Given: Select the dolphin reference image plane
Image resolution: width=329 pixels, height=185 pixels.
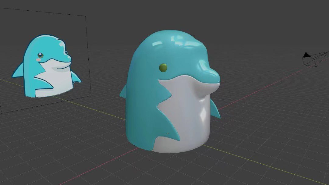Looking at the screenshot, I should pyautogui.click(x=45, y=61).
